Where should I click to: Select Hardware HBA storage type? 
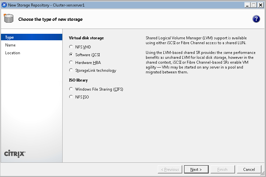point(71,63)
